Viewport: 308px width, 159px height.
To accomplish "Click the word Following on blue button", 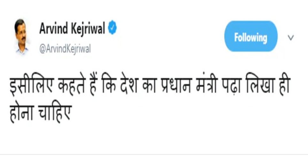I will (251, 38).
